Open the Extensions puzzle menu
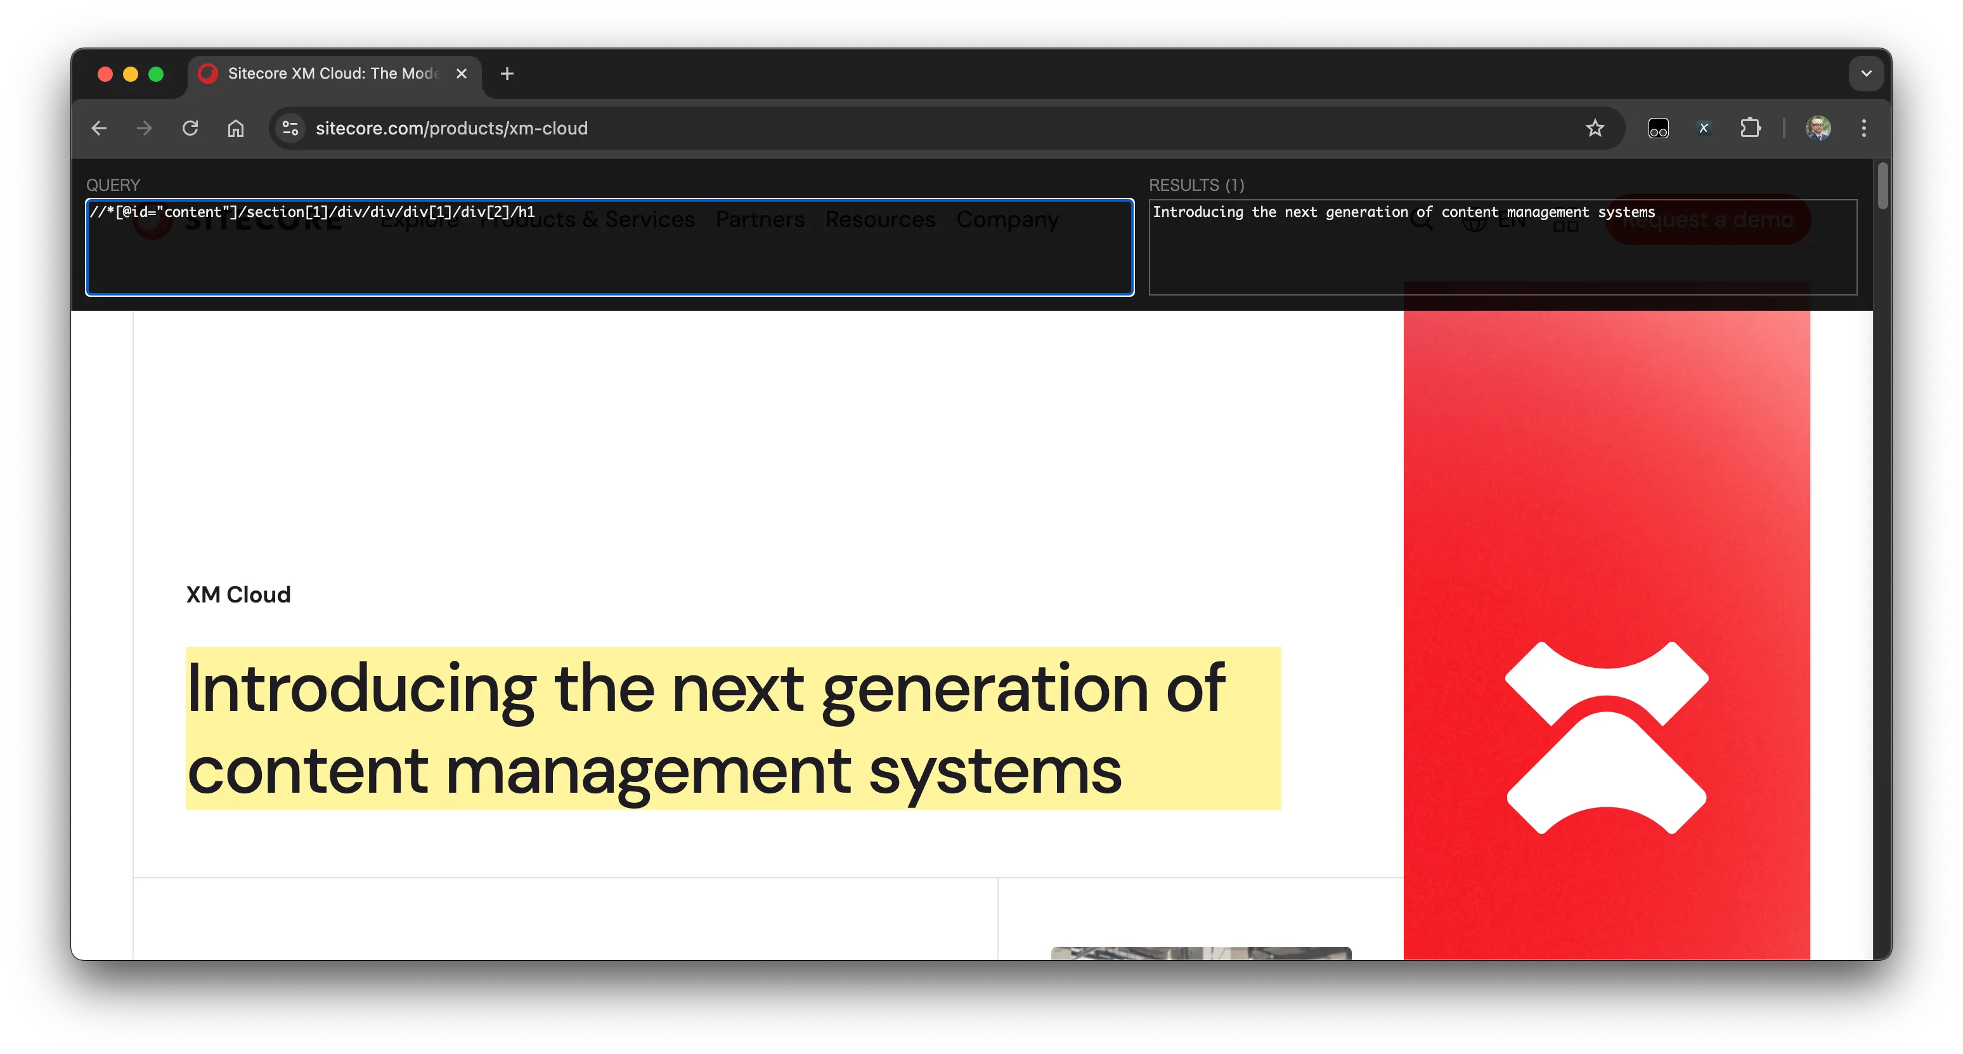Viewport: 1963px width, 1054px height. [1751, 128]
